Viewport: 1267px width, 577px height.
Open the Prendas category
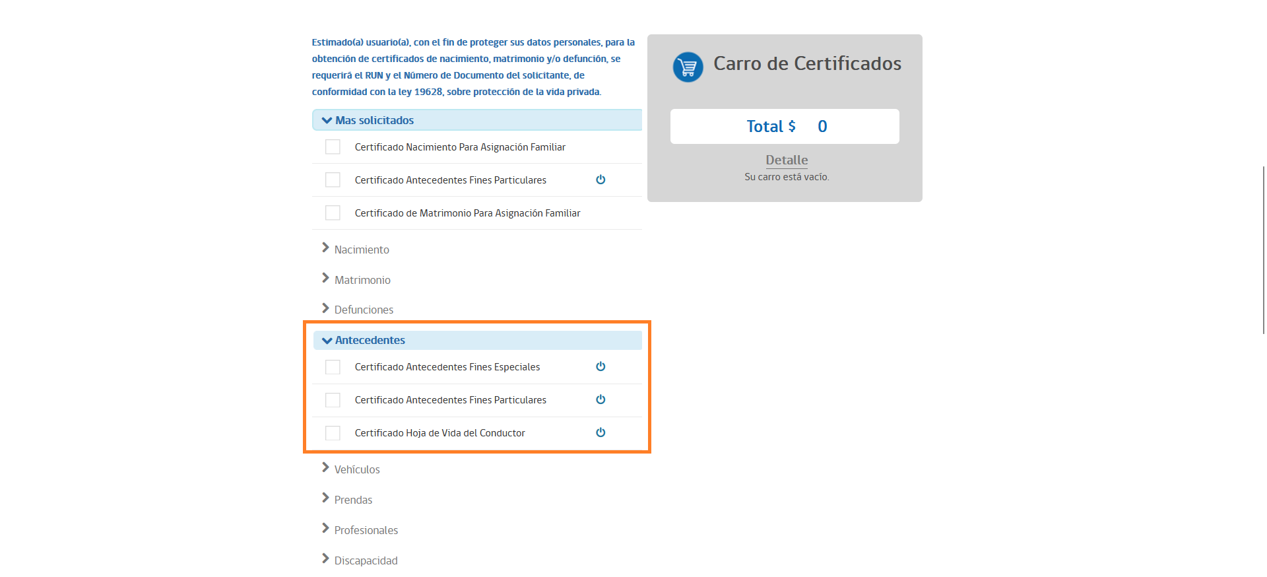click(353, 500)
